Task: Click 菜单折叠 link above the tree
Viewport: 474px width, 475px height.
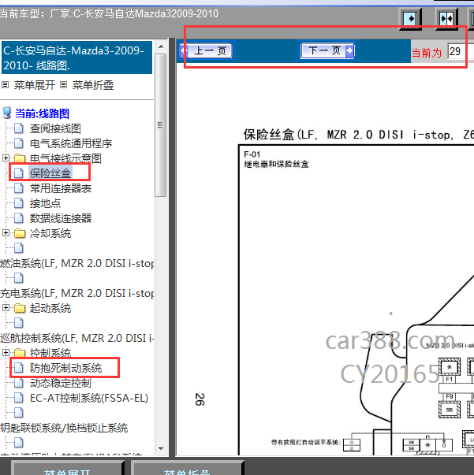Action: 93,85
